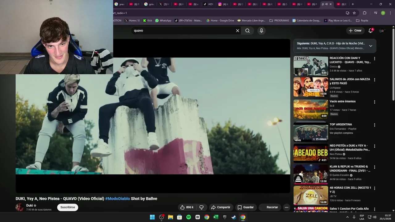
Task: Open options menu for 48 HORAS CON ZELL
Action: pos(375,188)
